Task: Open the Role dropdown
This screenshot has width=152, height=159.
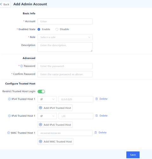Action: pos(65,37)
